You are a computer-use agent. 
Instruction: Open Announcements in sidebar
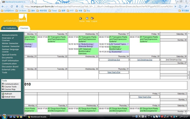point(10,35)
